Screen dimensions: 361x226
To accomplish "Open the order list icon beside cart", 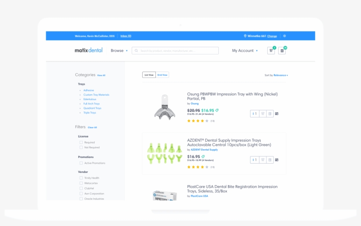I will click(282, 51).
